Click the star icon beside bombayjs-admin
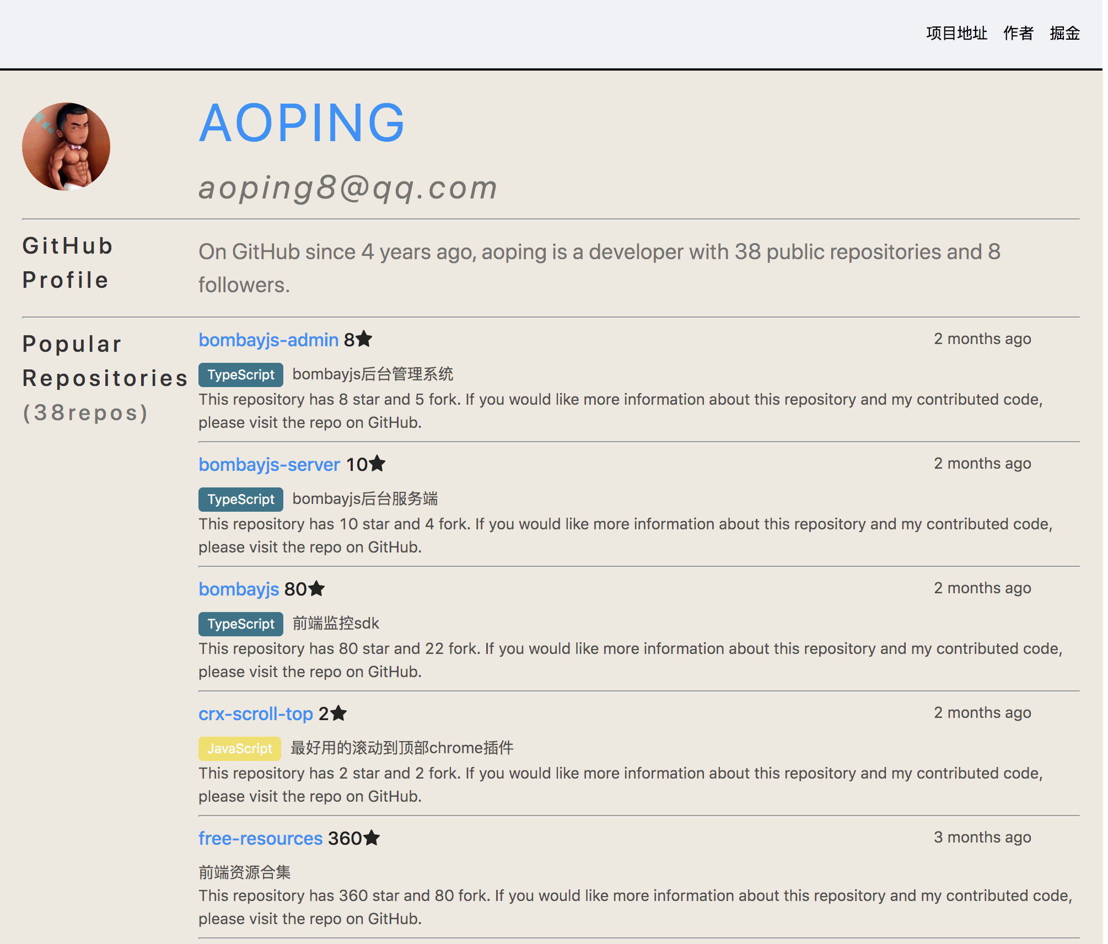Screen dimensions: 1108x944 pos(364,339)
